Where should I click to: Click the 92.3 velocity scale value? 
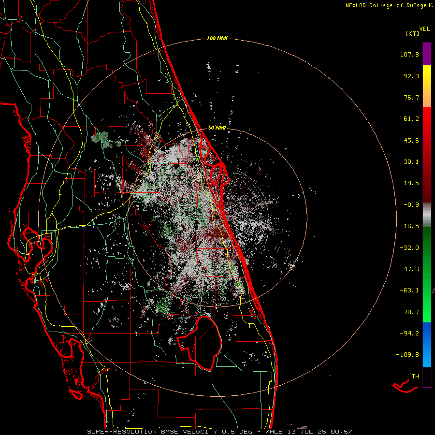pos(411,76)
